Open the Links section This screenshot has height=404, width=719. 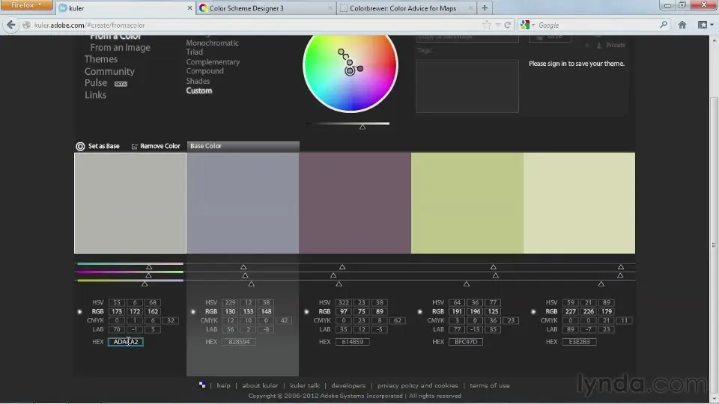pyautogui.click(x=95, y=95)
